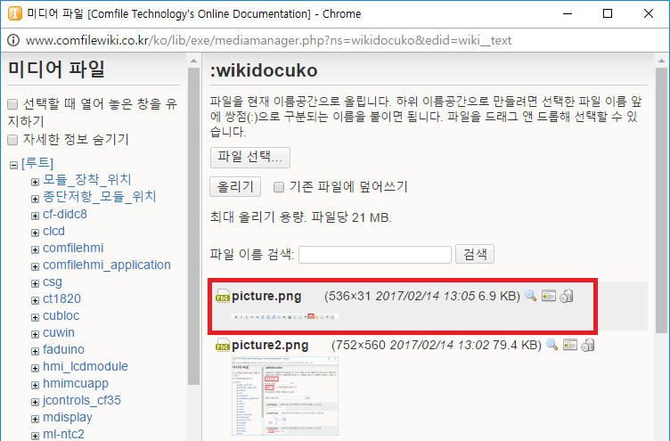Click the PNG file icon beside picture2.png

click(x=223, y=346)
